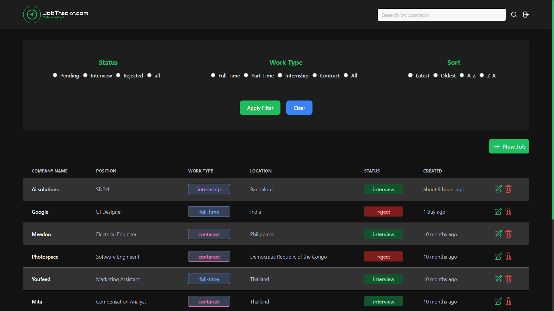
Task: Click the logout icon at top right
Action: [525, 14]
